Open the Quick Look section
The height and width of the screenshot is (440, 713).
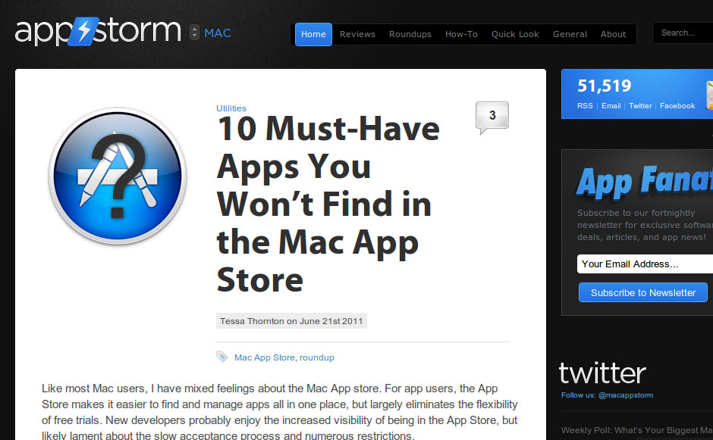coord(515,34)
